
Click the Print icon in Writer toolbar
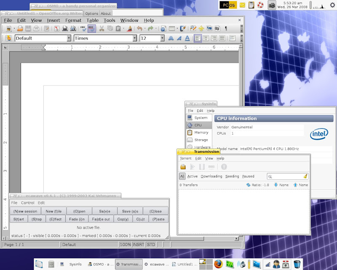point(65,29)
